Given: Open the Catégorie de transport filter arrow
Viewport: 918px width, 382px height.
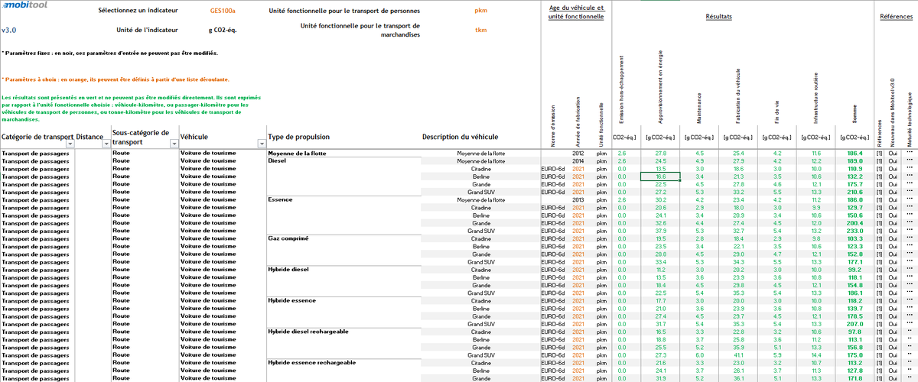Looking at the screenshot, I should coord(70,143).
